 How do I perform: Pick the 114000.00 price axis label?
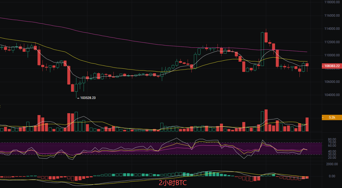pos(332,29)
